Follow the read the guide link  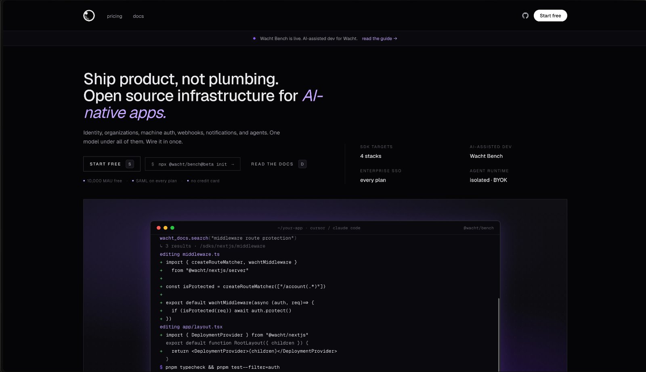tap(380, 38)
